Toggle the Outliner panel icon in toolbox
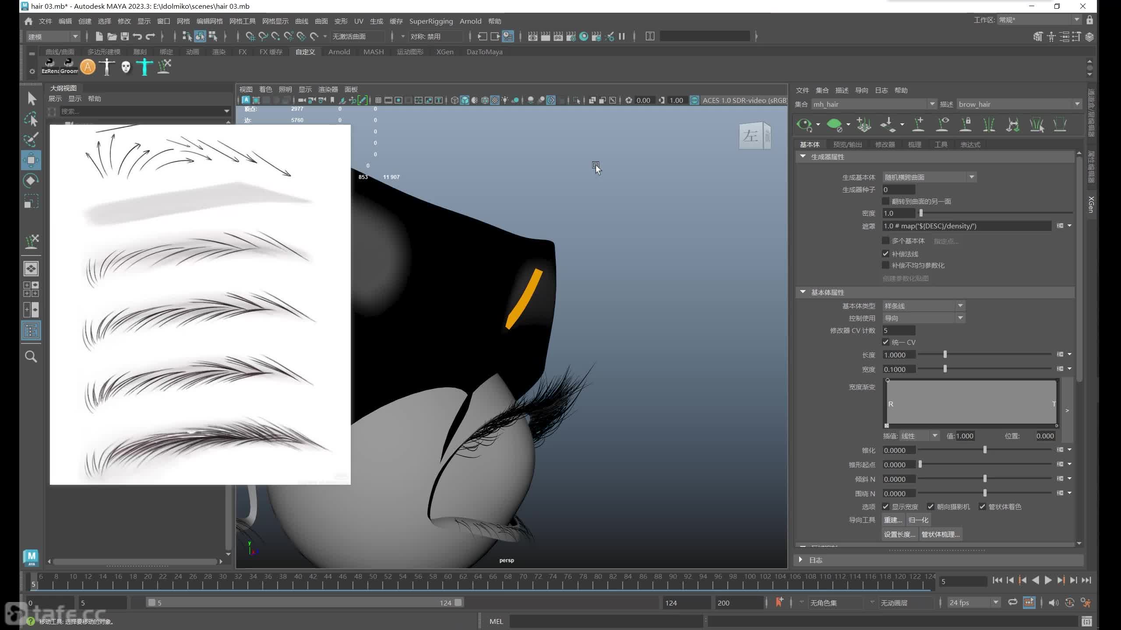Viewport: 1121px width, 630px height. point(31,330)
